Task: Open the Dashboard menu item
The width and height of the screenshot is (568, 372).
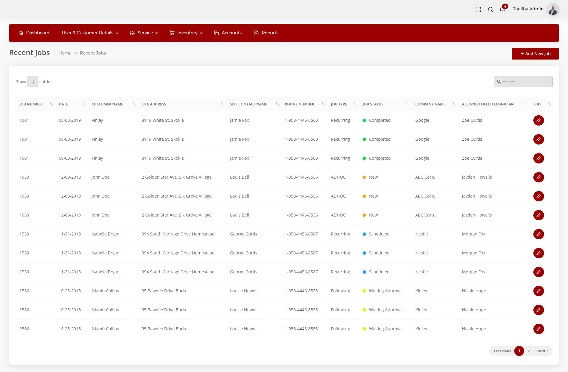Action: 34,33
